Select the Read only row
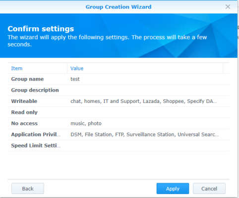The width and height of the screenshot is (239, 198). tap(119, 112)
